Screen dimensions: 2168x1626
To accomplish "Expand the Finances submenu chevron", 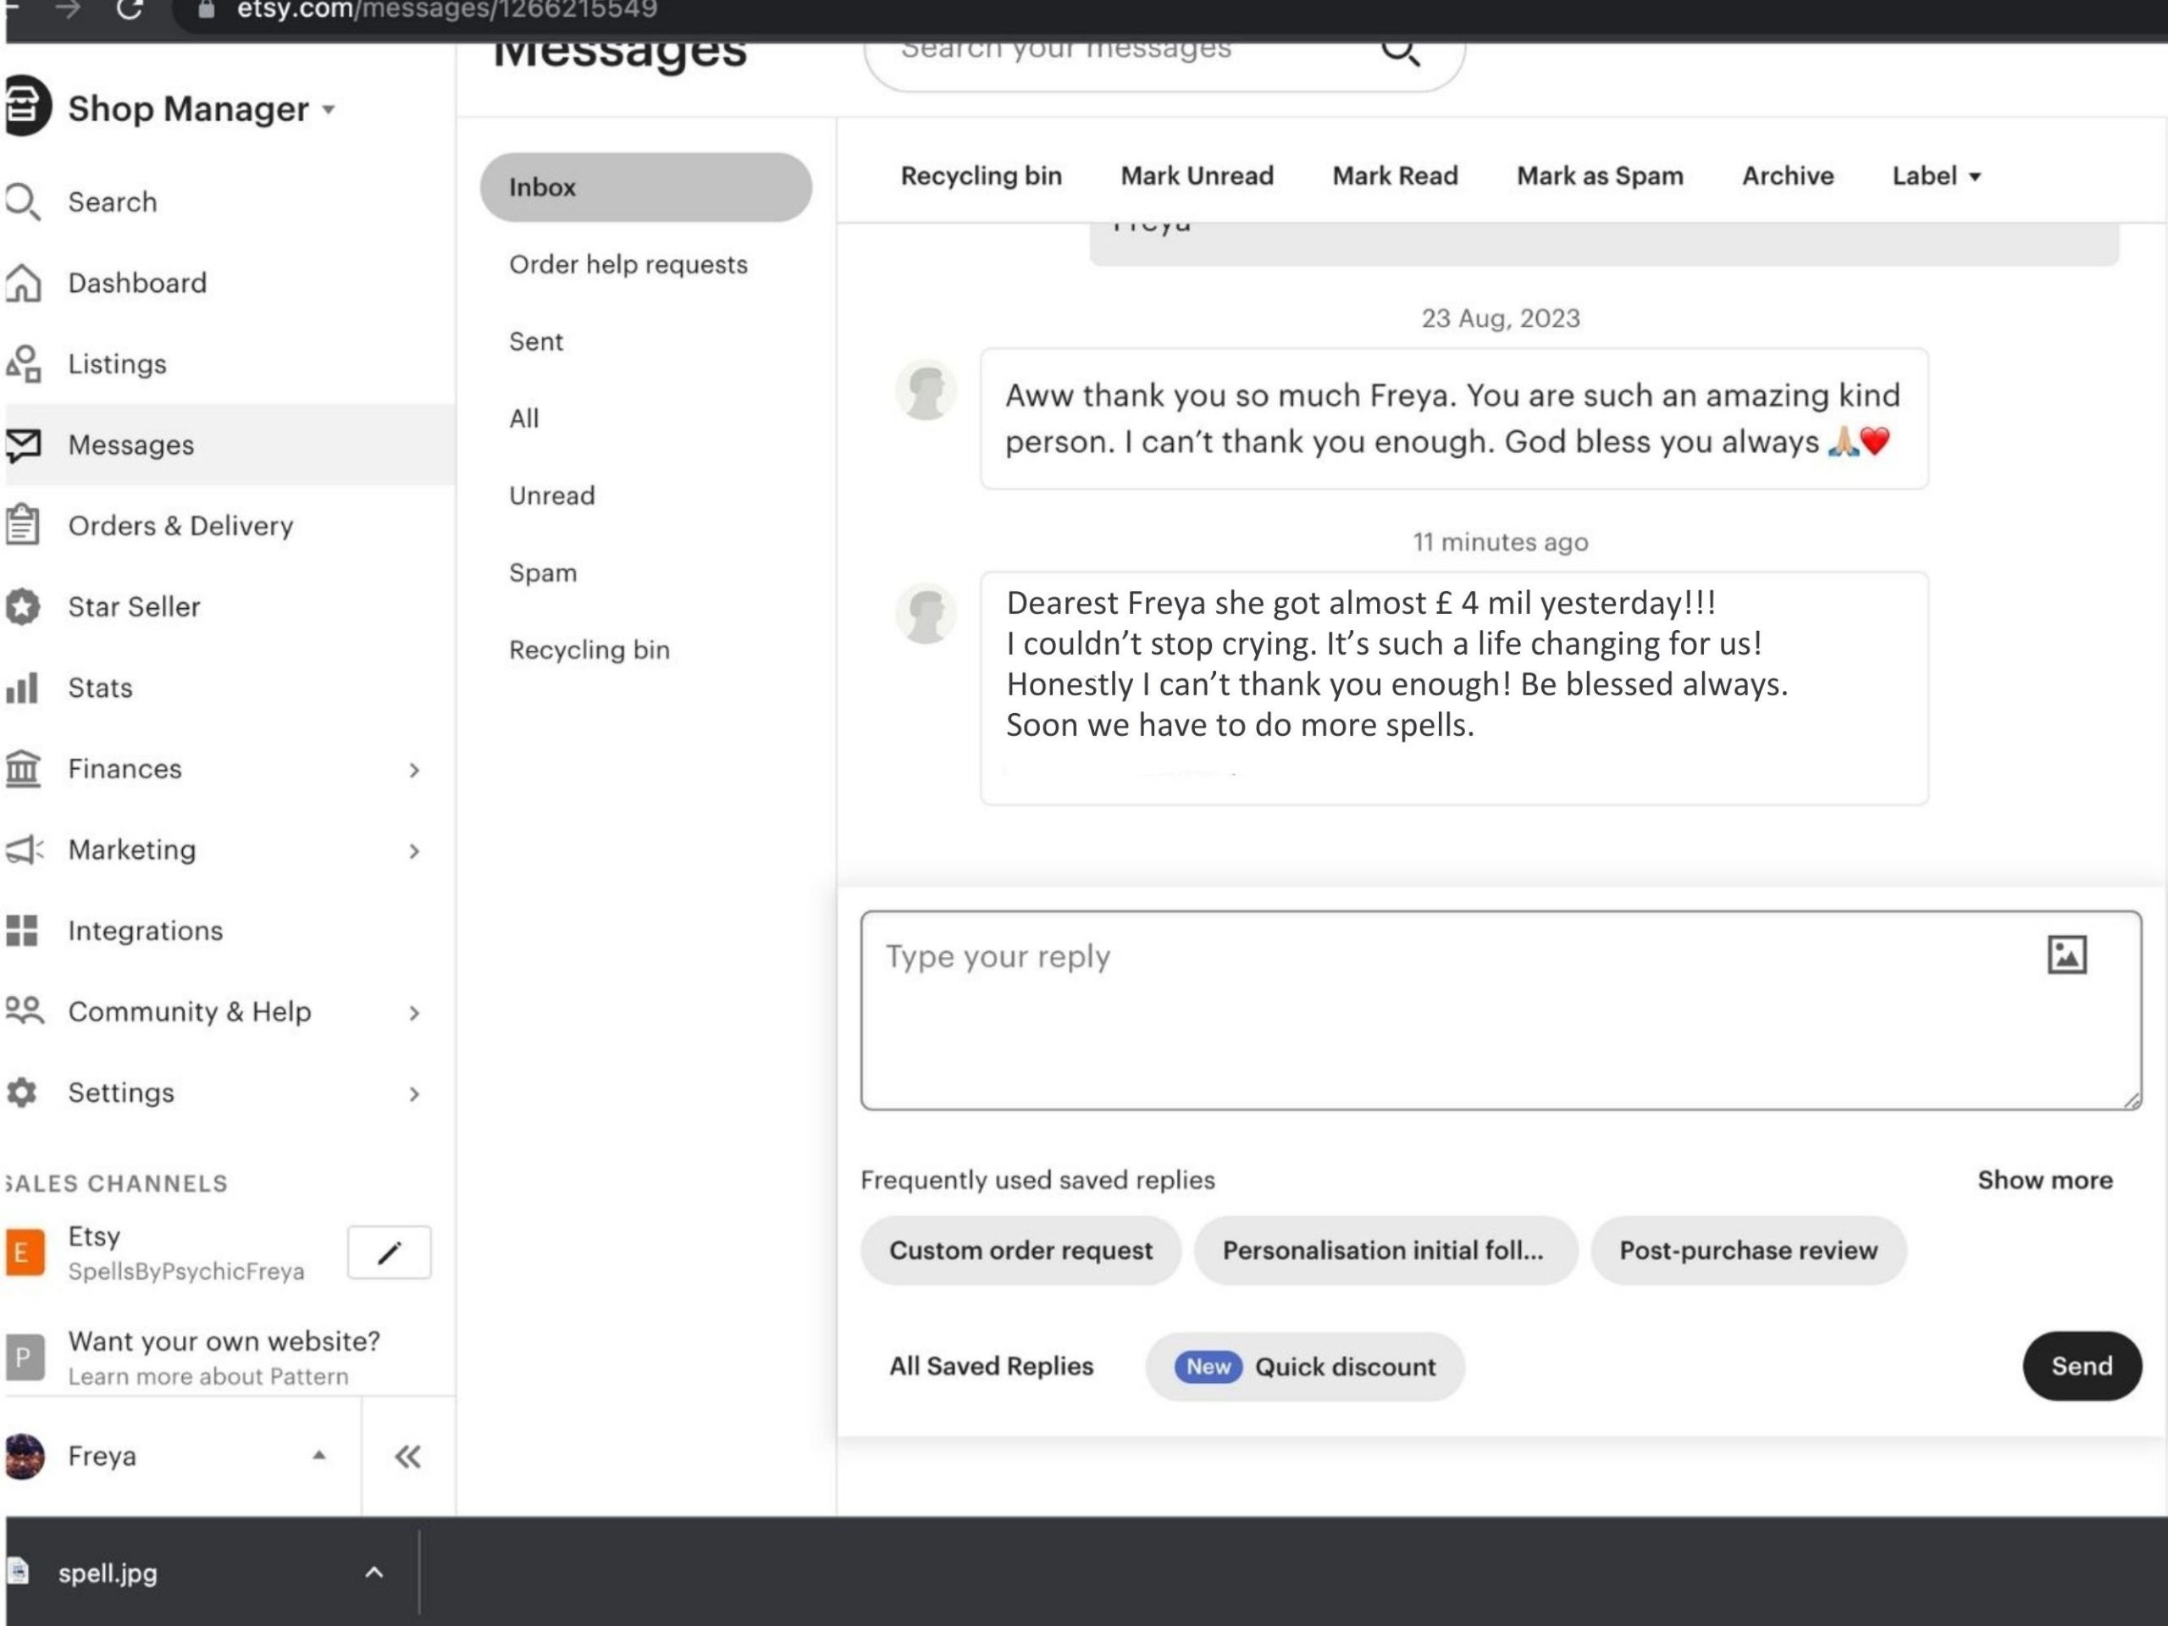I will [415, 771].
